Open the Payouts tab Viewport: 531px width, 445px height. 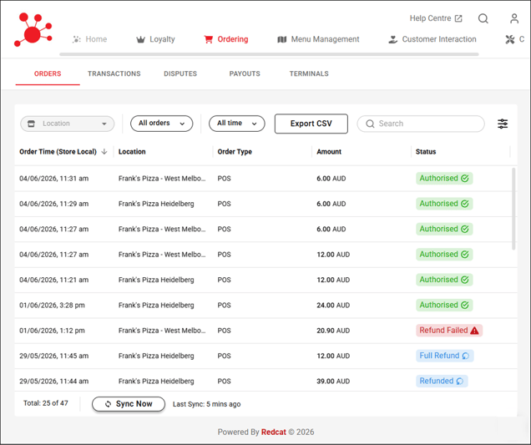[x=245, y=73]
